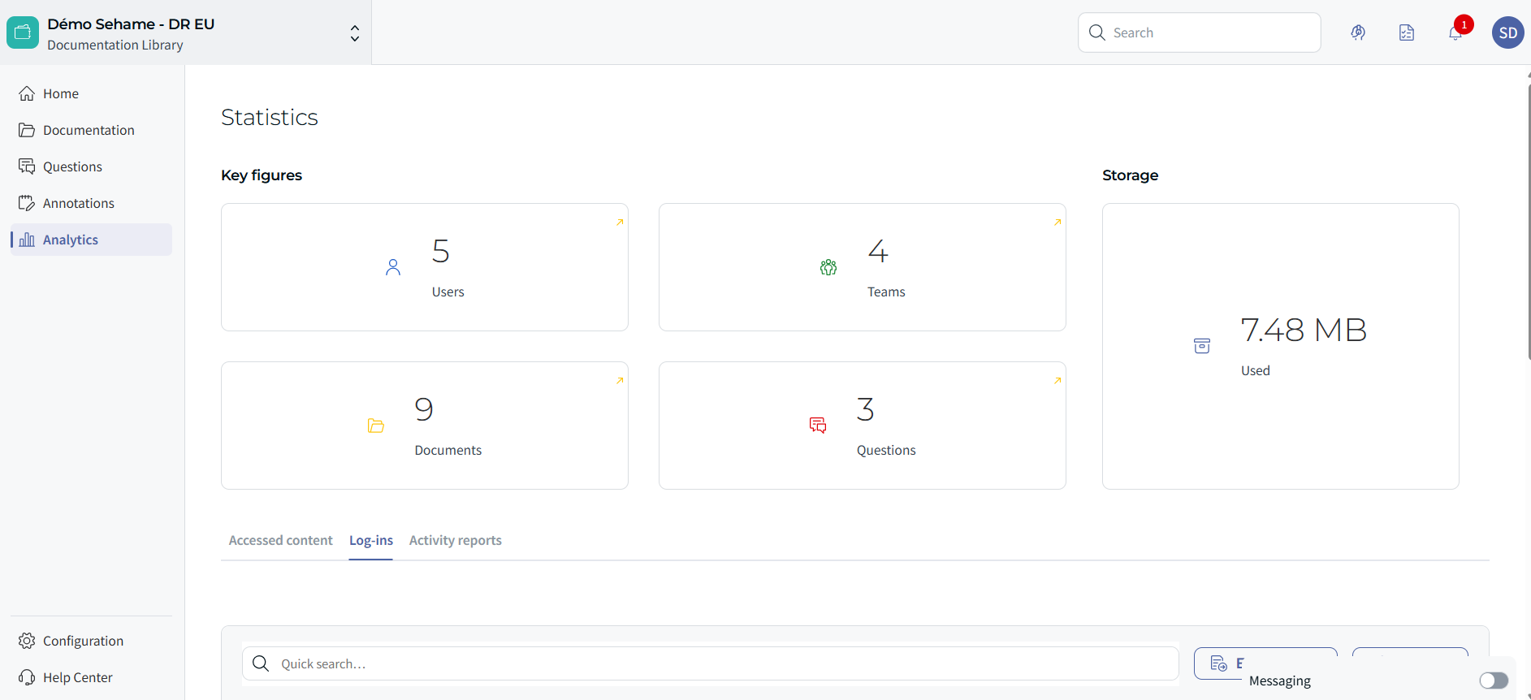Click the Users card arrow icon

[x=620, y=223]
